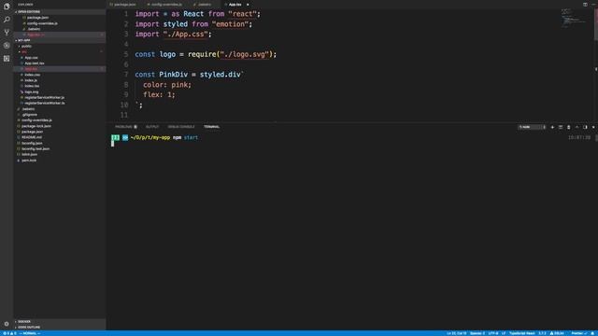
Task: Open .gitignore in file tree
Action: coord(29,115)
